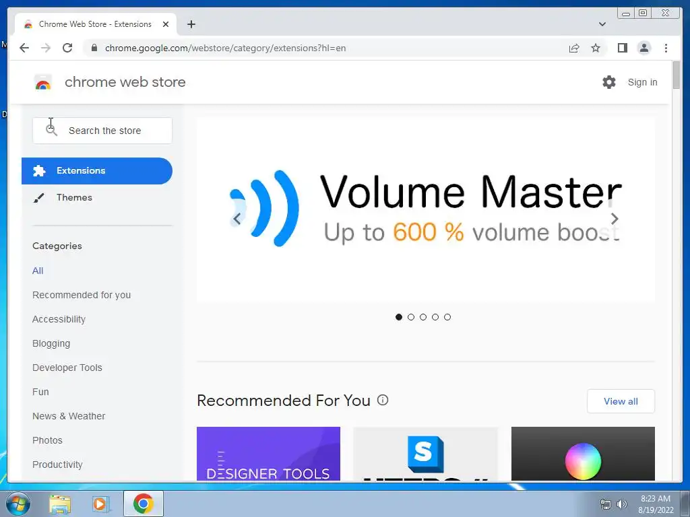Open the Blogging category
The image size is (690, 517).
(51, 343)
